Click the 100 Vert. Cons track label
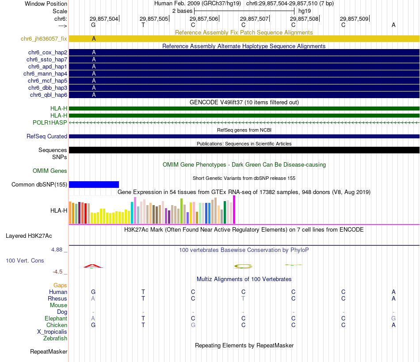Screen dimensions: 420x362 (25, 260)
